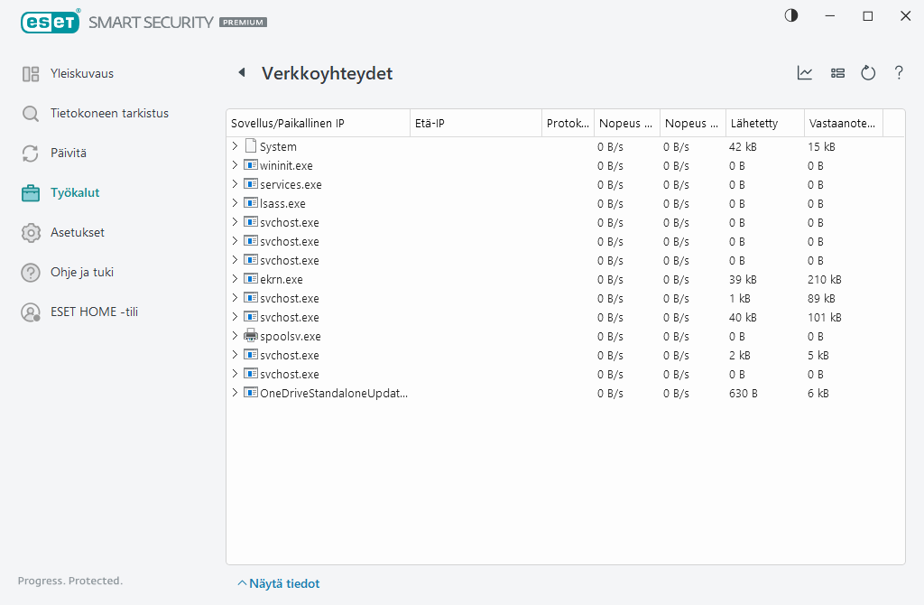Click the Näytä tiedot link
Viewport: 924px width, 605px height.
pyautogui.click(x=282, y=583)
